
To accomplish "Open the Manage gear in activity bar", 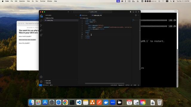I will (41, 81).
